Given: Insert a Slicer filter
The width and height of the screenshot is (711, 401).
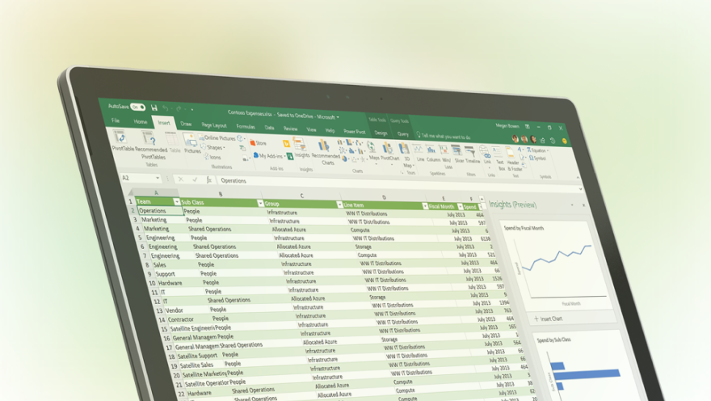Looking at the screenshot, I should click(458, 155).
